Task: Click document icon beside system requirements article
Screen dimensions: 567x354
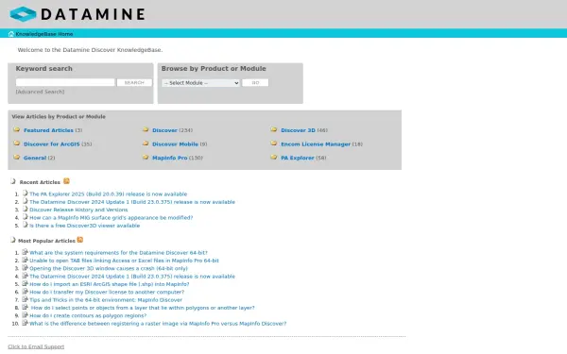Action: click(x=25, y=252)
